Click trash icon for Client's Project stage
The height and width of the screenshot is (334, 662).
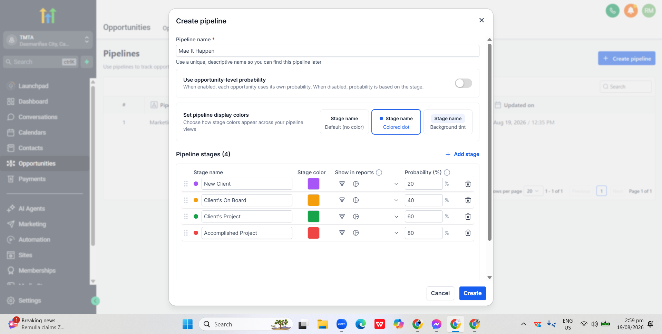(x=468, y=217)
